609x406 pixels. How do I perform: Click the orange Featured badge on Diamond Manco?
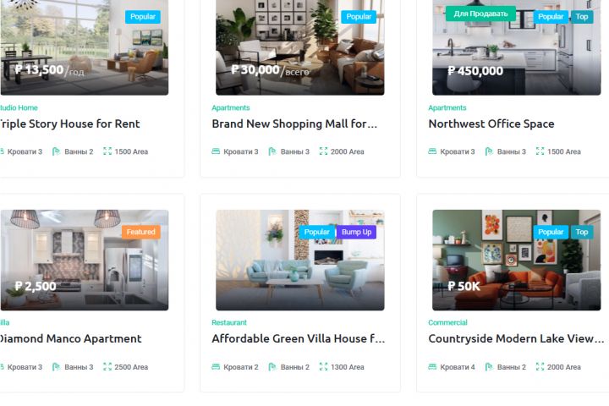click(x=140, y=232)
